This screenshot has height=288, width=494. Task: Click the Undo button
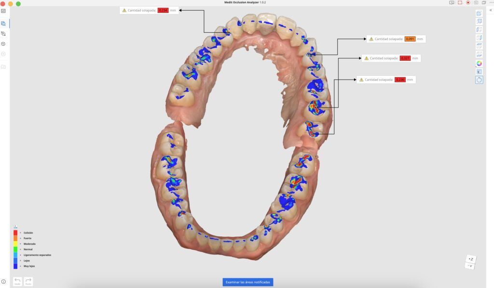tap(17, 281)
